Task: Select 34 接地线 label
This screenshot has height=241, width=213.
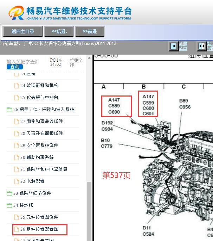Action: point(23,205)
